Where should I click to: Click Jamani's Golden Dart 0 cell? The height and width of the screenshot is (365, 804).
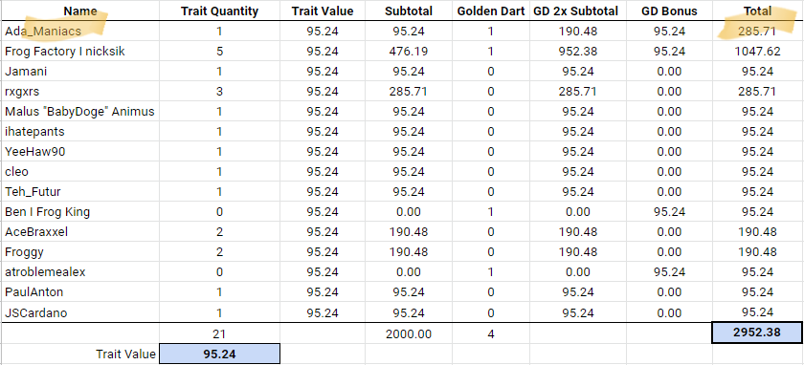point(491,71)
